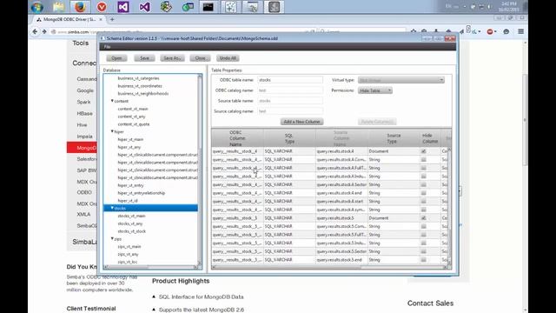Select content_vt_main in tree
556x313 pixels.
[x=133, y=109]
